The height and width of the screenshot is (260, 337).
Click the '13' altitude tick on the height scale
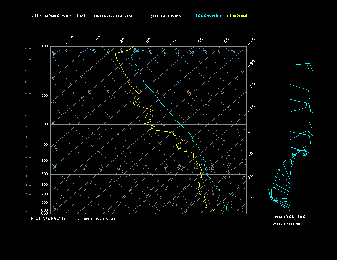pos(25,82)
